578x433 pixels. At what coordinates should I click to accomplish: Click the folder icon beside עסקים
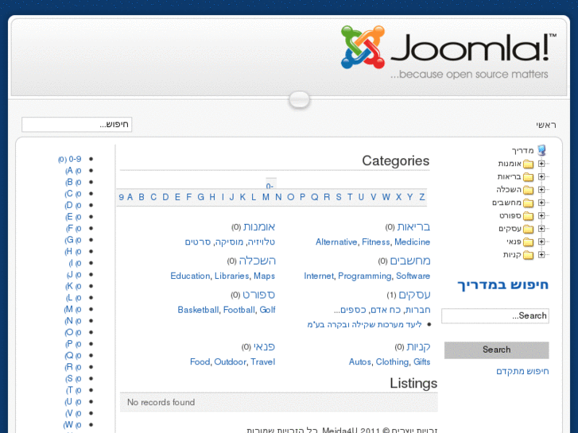(528, 229)
